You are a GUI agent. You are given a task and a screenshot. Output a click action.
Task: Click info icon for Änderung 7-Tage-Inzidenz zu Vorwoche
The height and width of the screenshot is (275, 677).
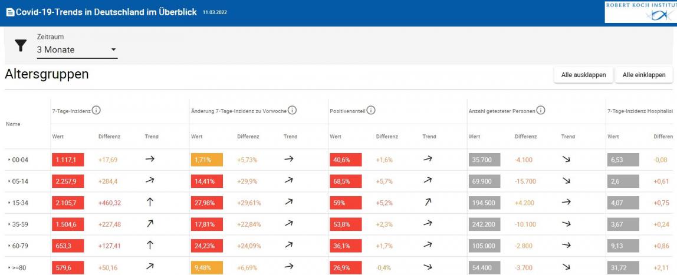click(x=292, y=110)
